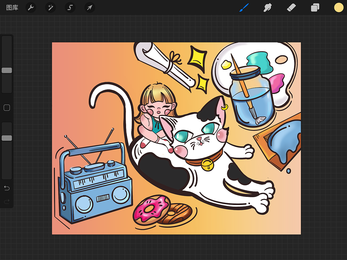Viewport: 347px width, 260px height.
Task: Undo the last stroke with undo arrow
Action: coord(7,188)
